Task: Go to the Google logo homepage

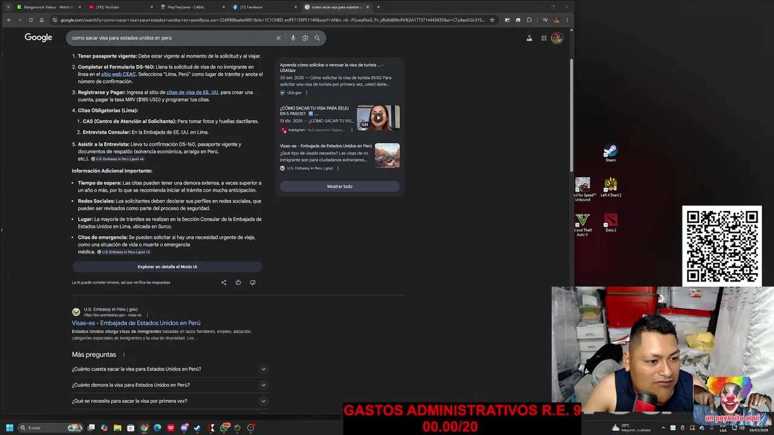Action: (38, 37)
